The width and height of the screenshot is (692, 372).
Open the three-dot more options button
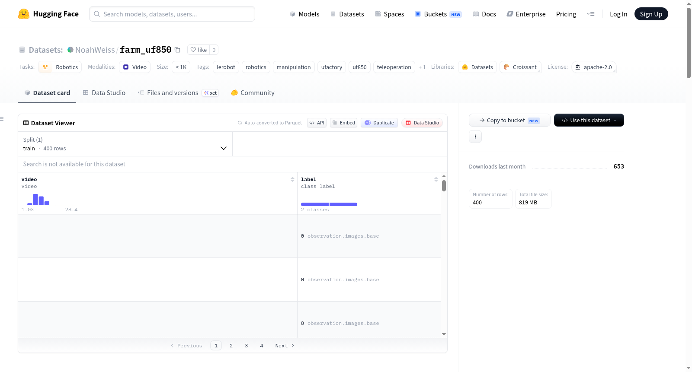click(475, 137)
